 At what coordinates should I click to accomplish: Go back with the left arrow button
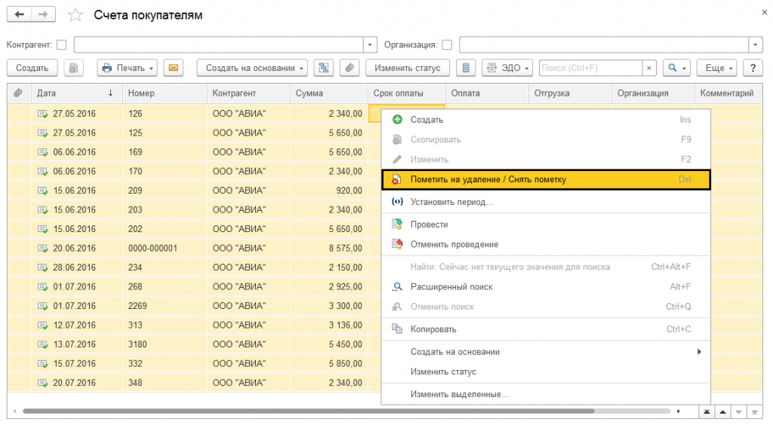pyautogui.click(x=19, y=14)
